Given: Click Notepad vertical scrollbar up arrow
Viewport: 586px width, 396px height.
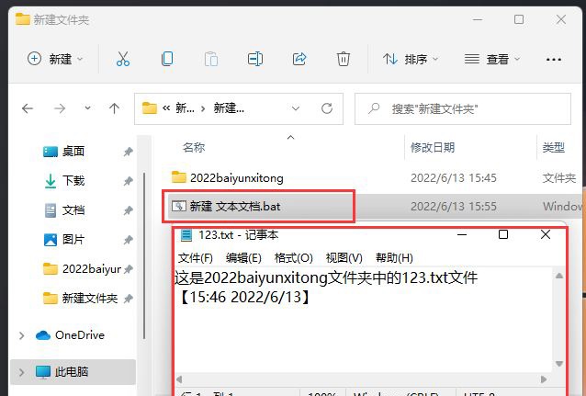Looking at the screenshot, I should click(559, 276).
